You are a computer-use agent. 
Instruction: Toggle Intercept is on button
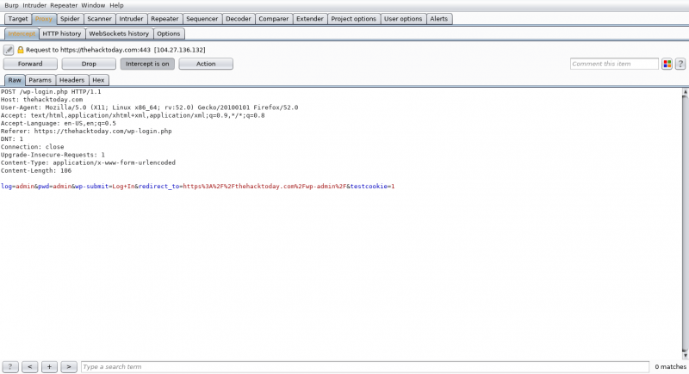pyautogui.click(x=147, y=64)
